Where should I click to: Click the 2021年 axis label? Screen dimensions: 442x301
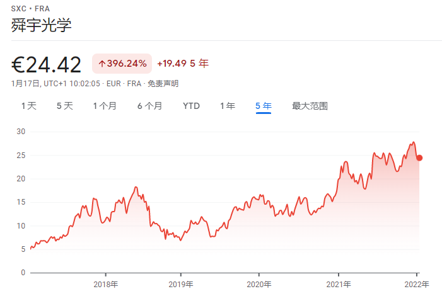(x=339, y=285)
